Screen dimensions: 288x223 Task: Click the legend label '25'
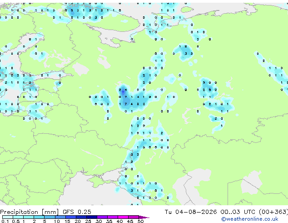pos(88,221)
